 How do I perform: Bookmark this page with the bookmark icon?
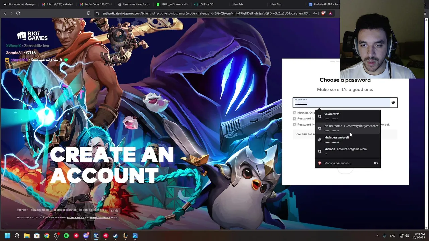point(88,13)
